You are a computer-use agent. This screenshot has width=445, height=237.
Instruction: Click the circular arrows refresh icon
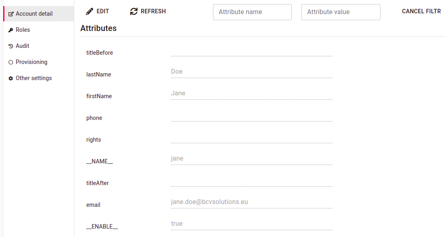pyautogui.click(x=134, y=11)
